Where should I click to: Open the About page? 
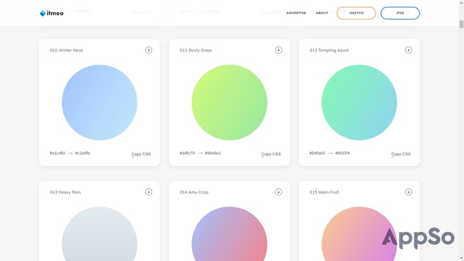point(322,13)
